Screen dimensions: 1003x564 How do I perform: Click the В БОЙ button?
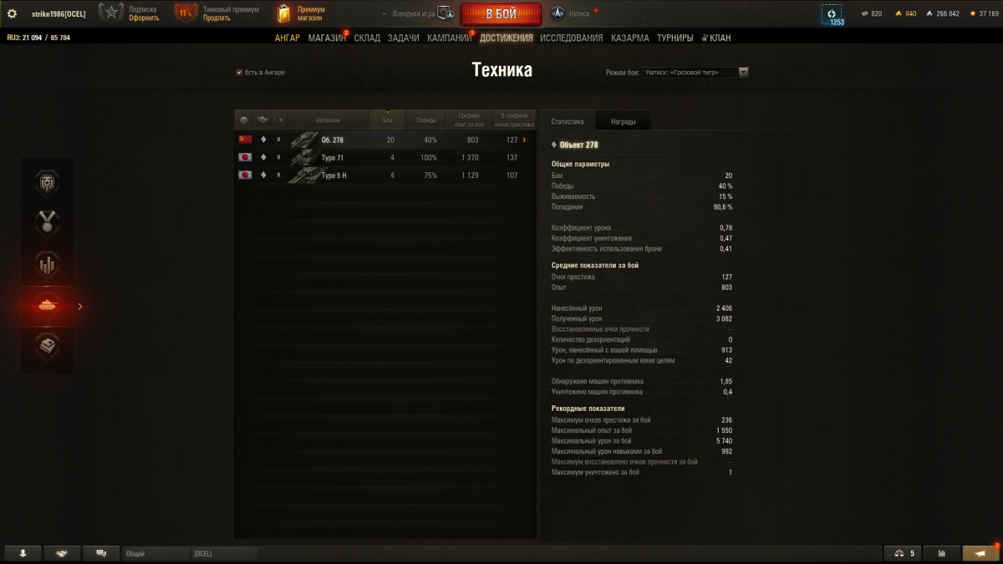click(501, 14)
